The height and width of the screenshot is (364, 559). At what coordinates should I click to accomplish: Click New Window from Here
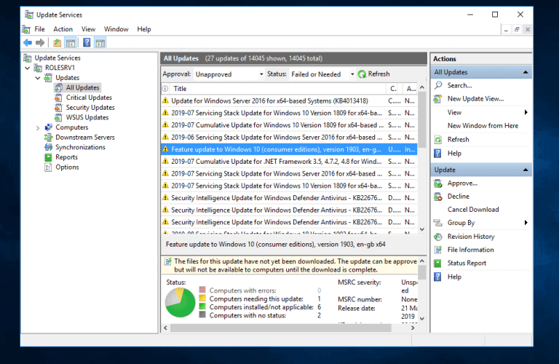point(483,126)
